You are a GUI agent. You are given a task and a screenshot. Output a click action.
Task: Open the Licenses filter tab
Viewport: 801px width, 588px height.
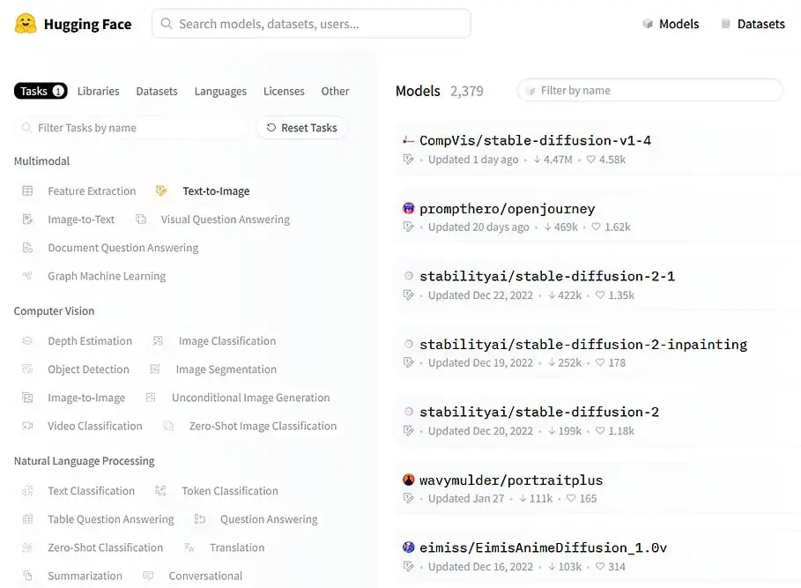click(x=284, y=91)
